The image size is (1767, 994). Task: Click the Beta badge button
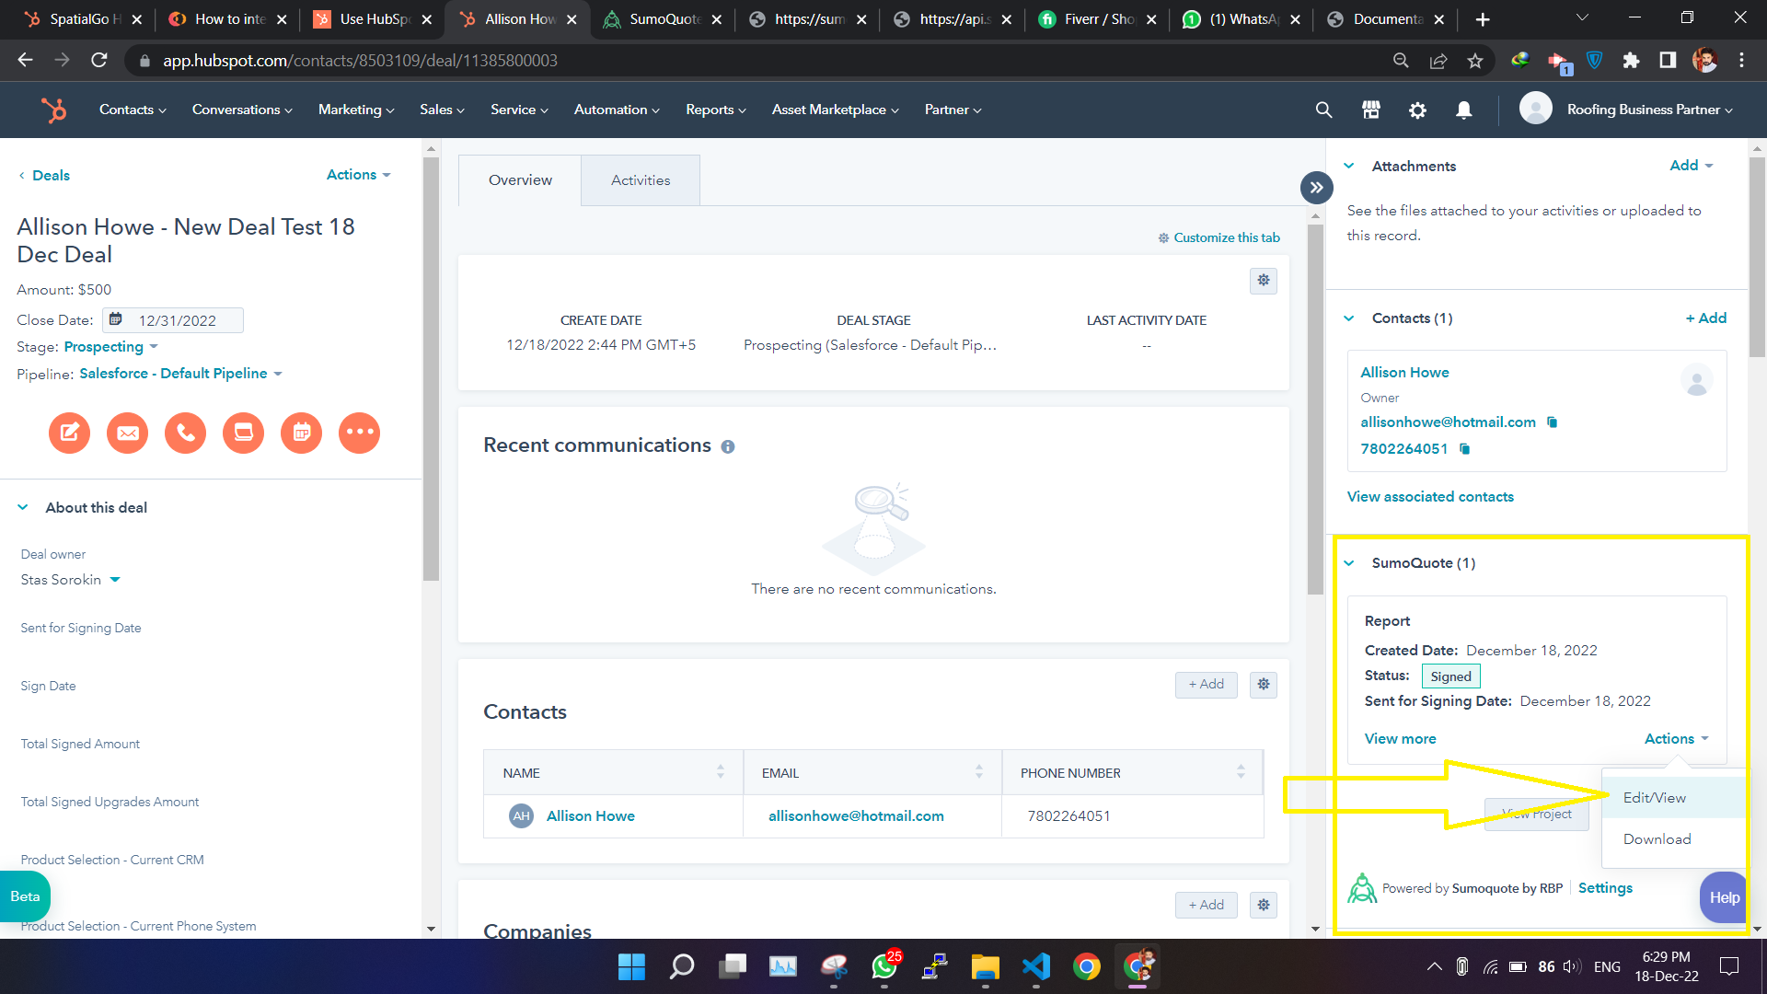click(25, 896)
